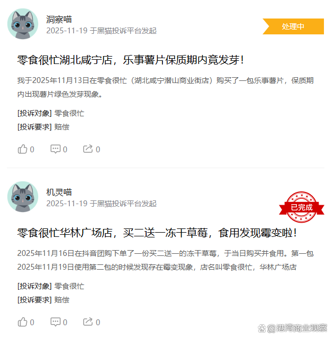Click 赔偿 request in first post
The width and height of the screenshot is (334, 340).
pos(62,127)
